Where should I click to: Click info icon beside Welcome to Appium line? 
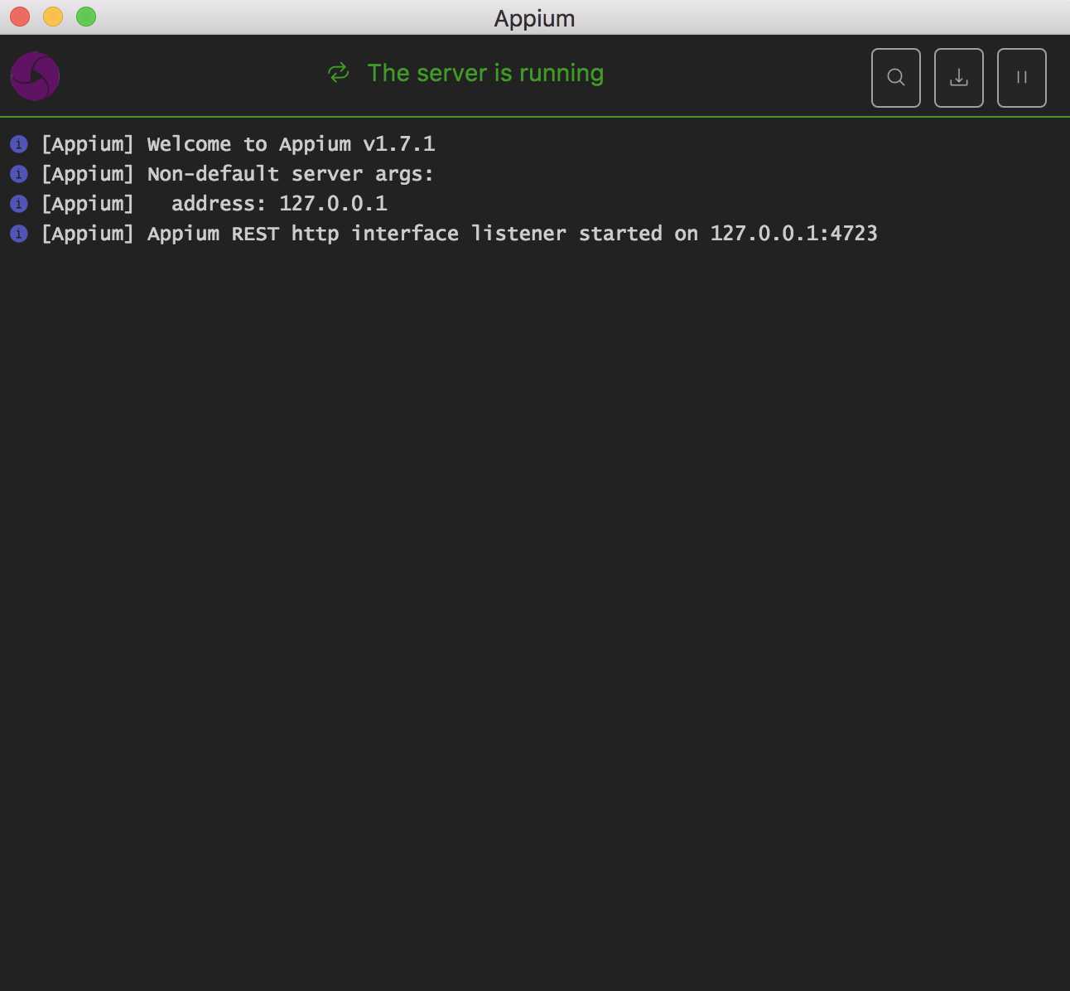(x=19, y=144)
